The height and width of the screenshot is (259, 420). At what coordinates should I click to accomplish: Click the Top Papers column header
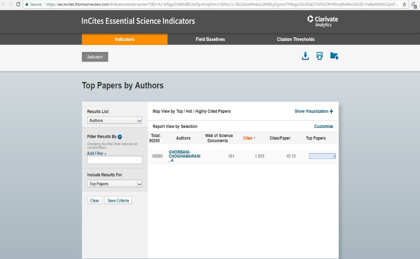click(x=316, y=138)
